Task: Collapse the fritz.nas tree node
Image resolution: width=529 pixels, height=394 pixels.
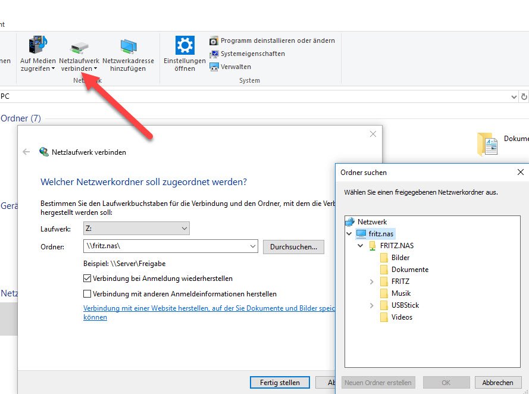Action: (349, 233)
